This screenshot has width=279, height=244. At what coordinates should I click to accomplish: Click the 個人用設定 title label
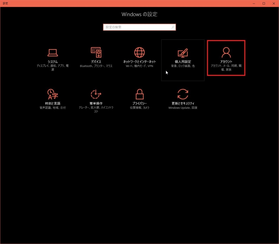[183, 62]
